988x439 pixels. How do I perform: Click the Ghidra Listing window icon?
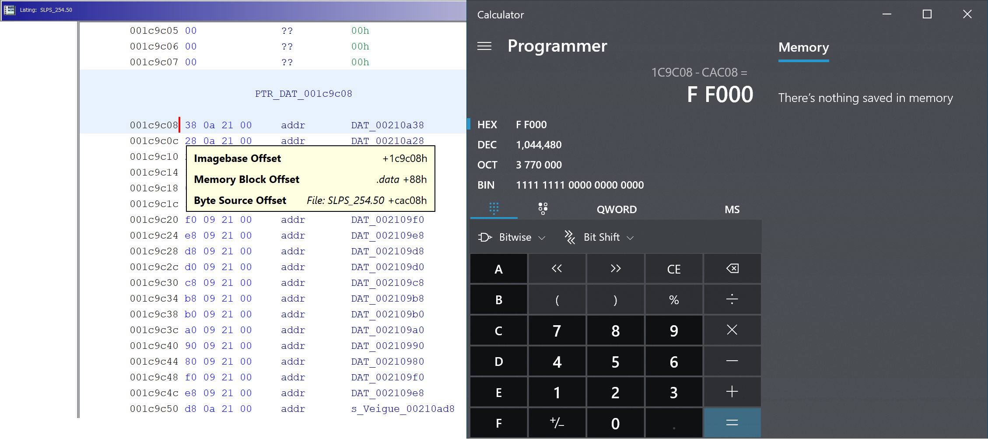tap(9, 10)
